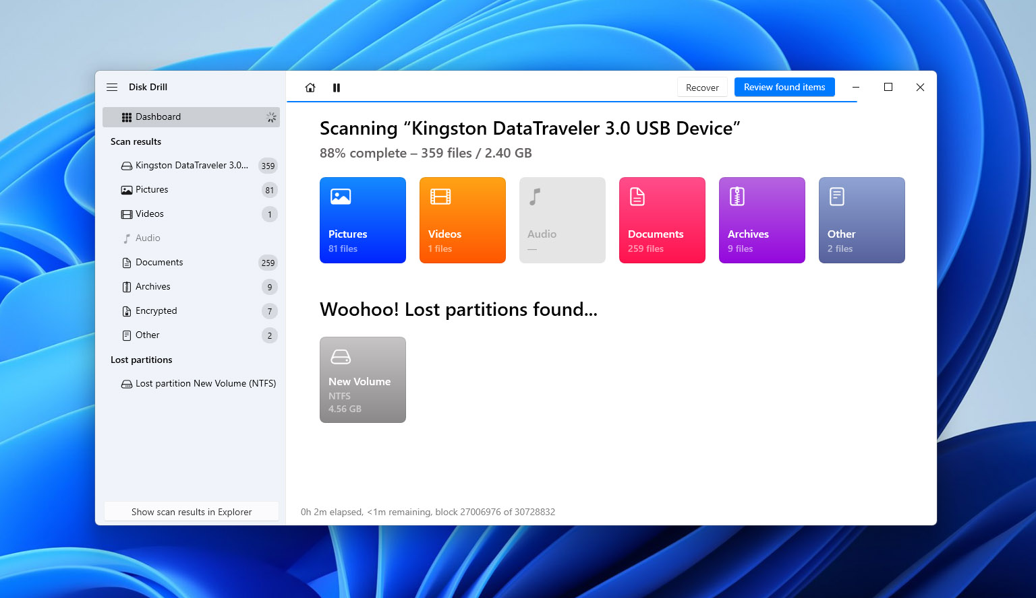Viewport: 1036px width, 598px height.
Task: Maximize the Disk Drill window
Action: tap(888, 88)
